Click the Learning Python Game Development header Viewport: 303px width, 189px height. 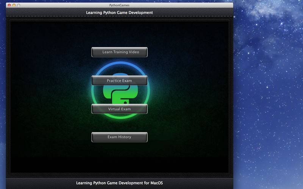119,12
